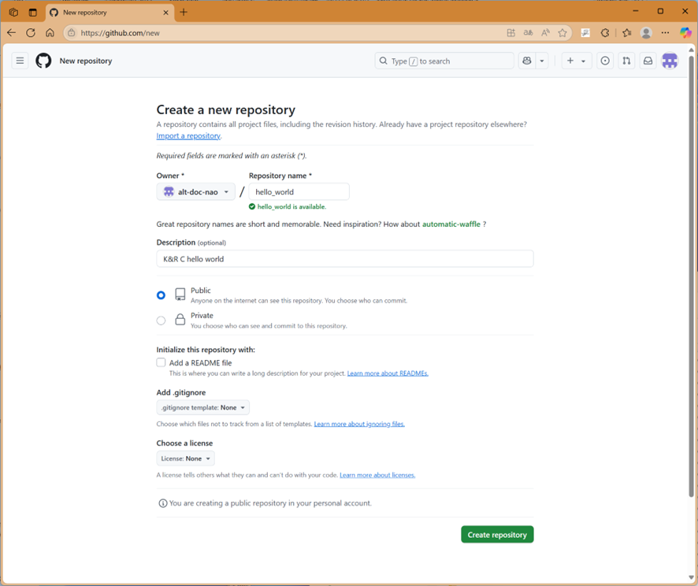698x586 pixels.
Task: Open Learn more about ignoring files link
Action: click(x=359, y=424)
